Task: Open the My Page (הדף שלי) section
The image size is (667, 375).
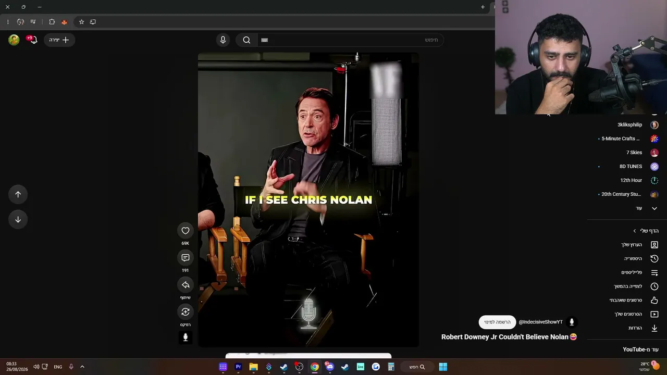Action: coord(646,231)
